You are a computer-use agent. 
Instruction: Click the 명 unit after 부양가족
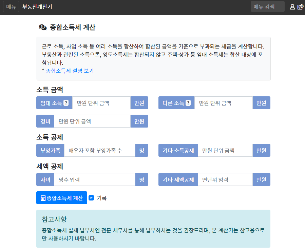[141, 150]
